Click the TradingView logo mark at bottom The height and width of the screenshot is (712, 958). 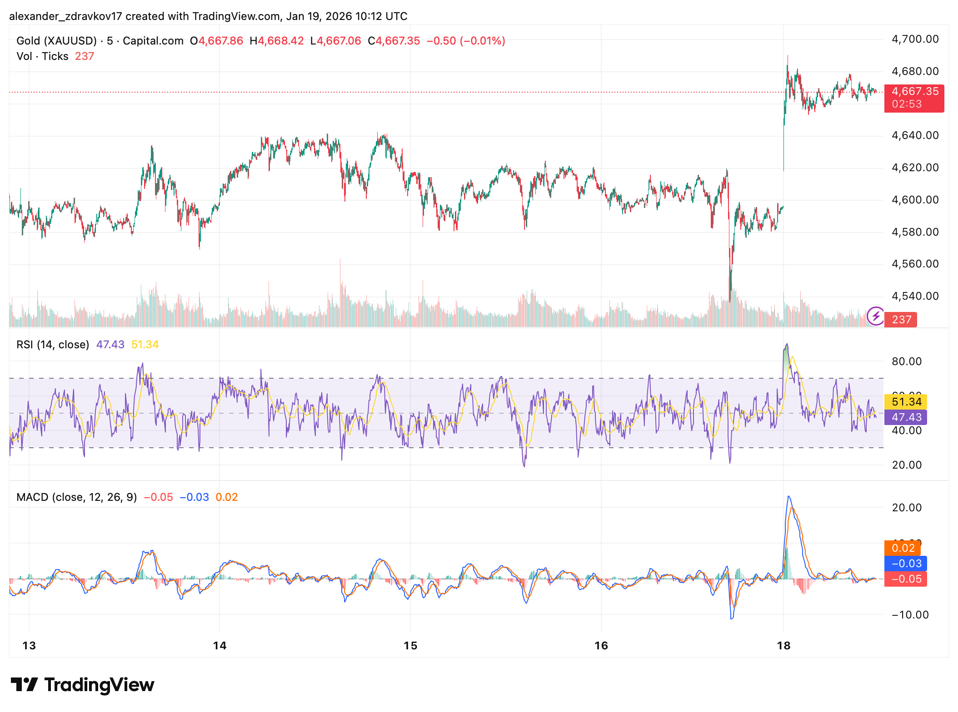pyautogui.click(x=24, y=684)
